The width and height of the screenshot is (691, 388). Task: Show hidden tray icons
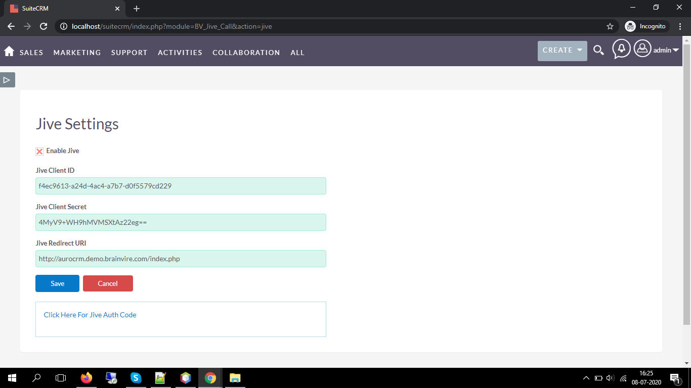tap(586, 378)
